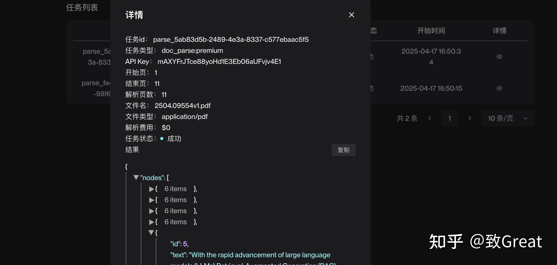The width and height of the screenshot is (557, 265).
Task: View details of the 16:50:15 task
Action: pyautogui.click(x=499, y=88)
